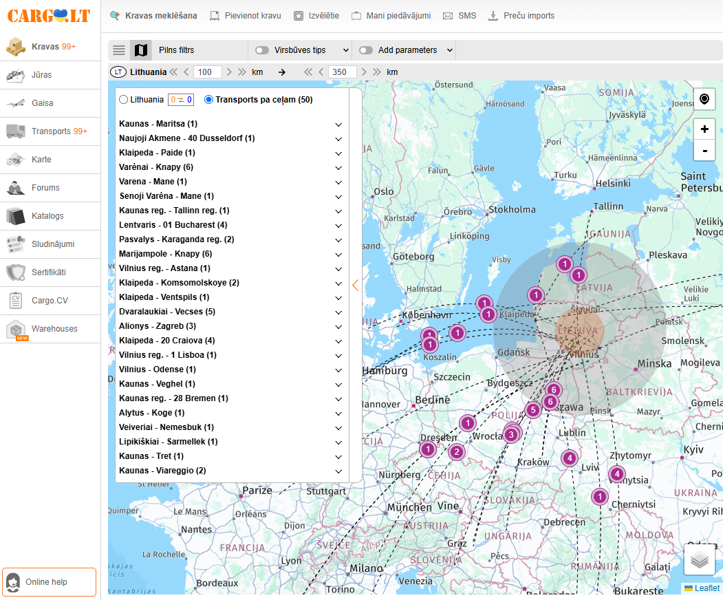Expand Varėnai - Knapy (6) entry
Viewport: 723px width, 600px height.
(x=338, y=168)
